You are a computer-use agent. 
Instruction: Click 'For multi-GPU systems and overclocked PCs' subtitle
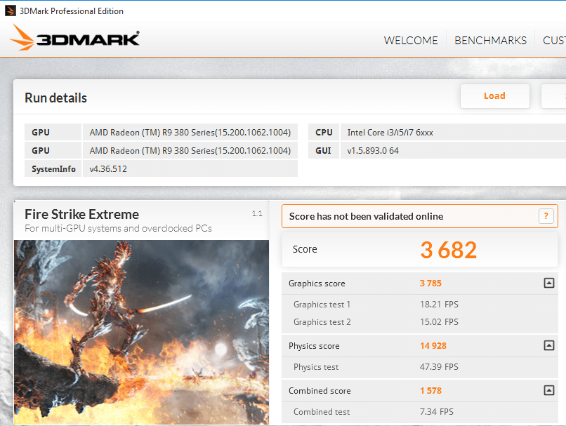pos(119,228)
